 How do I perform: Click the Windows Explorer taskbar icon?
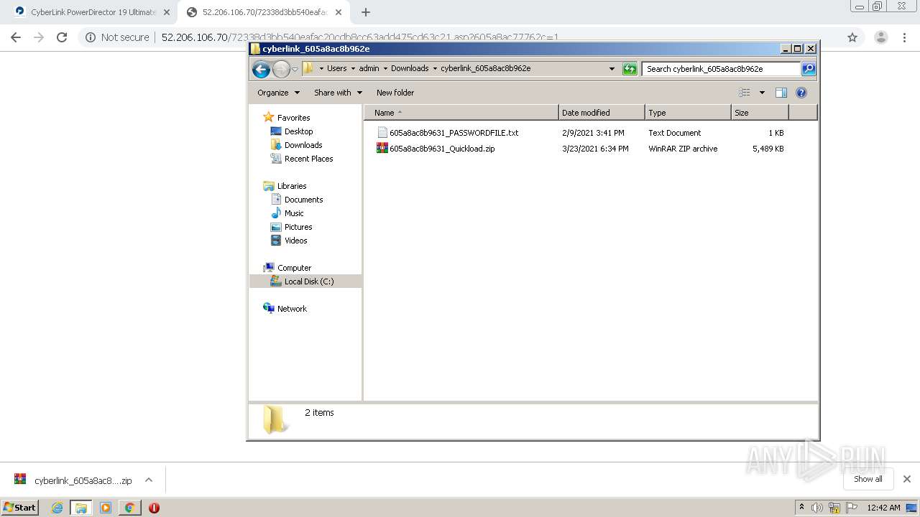[81, 508]
